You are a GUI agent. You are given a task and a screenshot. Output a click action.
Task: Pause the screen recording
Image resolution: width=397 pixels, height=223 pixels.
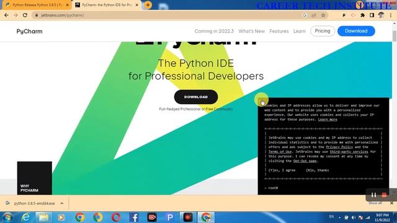point(373,195)
